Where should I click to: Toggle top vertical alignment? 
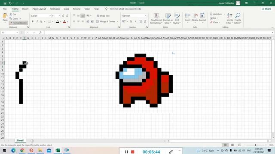pos(74,16)
